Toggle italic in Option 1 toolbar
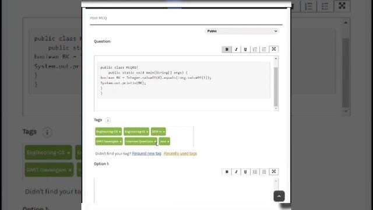This screenshot has width=373, height=210. (x=236, y=171)
